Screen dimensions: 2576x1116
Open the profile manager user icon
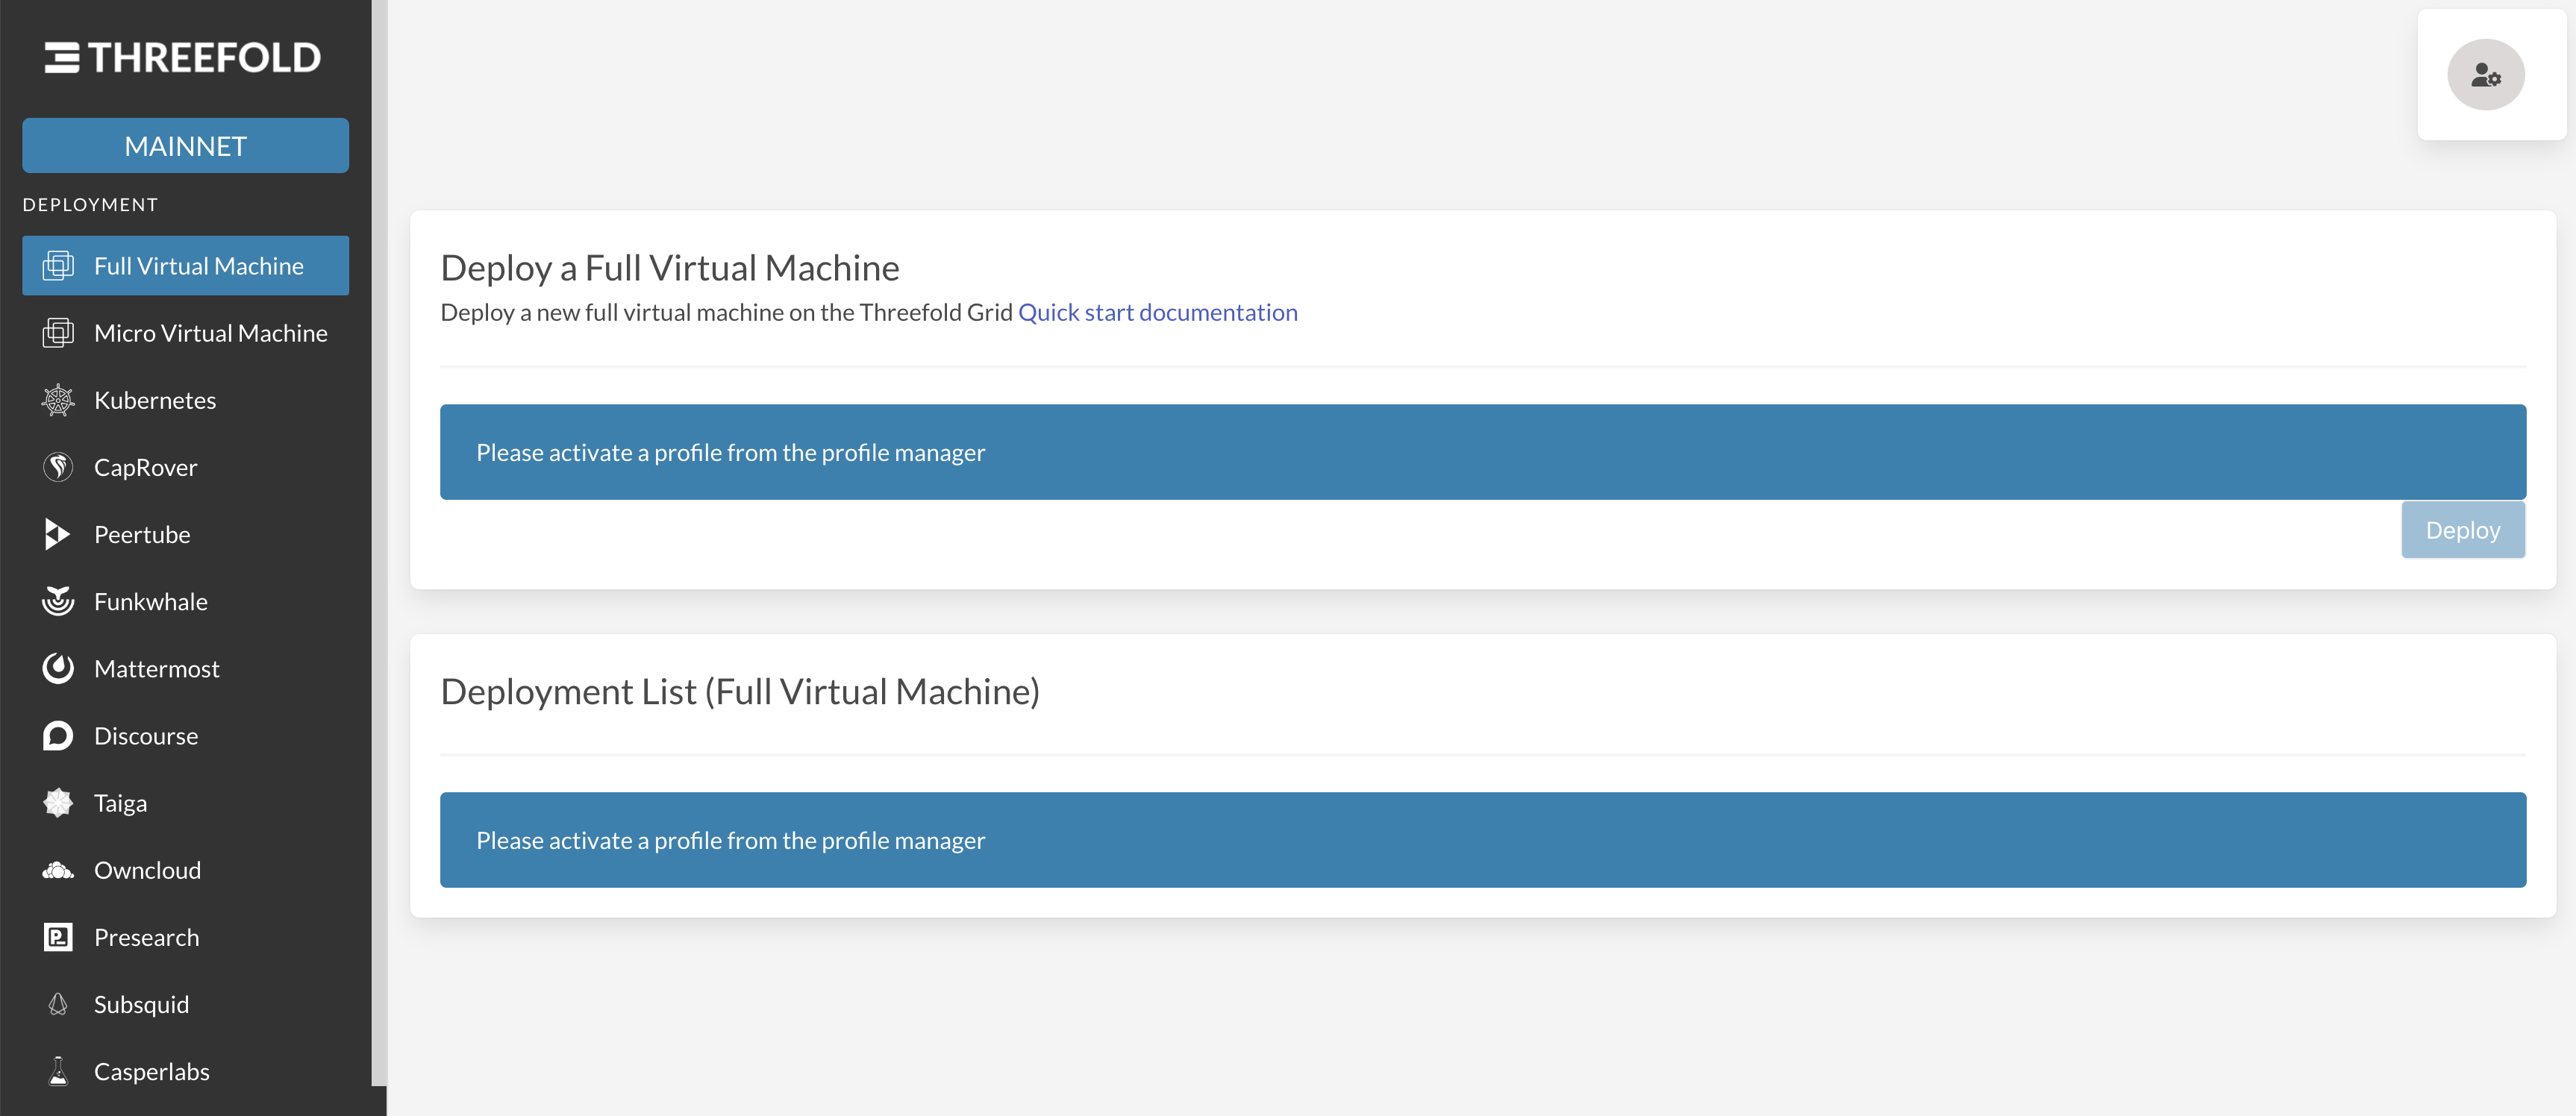(2486, 75)
